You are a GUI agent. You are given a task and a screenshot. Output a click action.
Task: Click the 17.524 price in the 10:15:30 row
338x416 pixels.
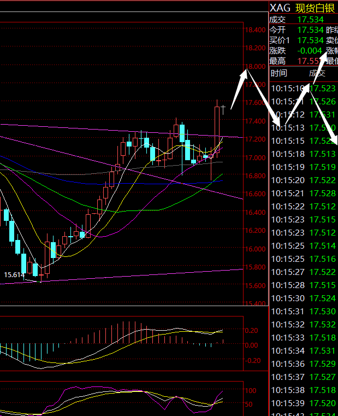pyautogui.click(x=322, y=298)
